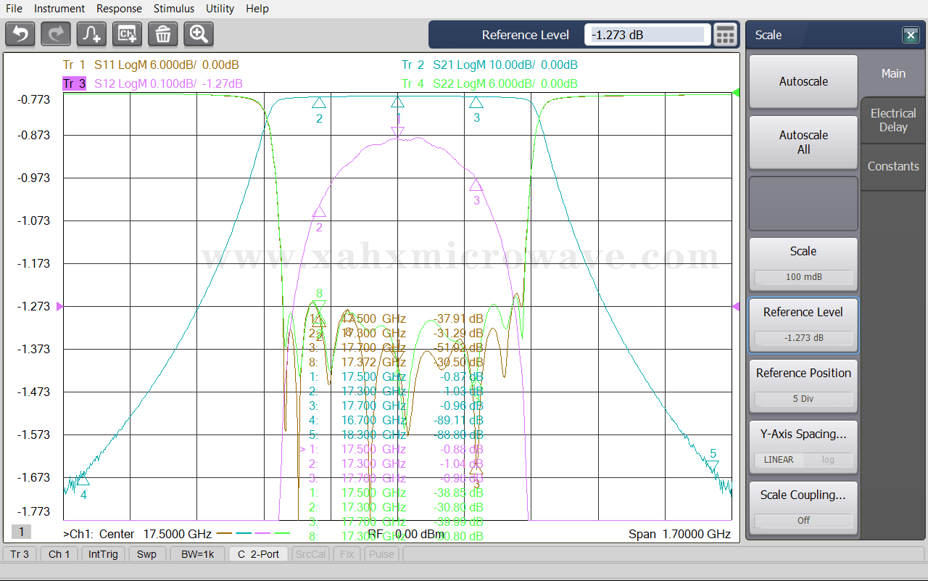Open the Utility menu
The width and height of the screenshot is (928, 581).
click(220, 9)
